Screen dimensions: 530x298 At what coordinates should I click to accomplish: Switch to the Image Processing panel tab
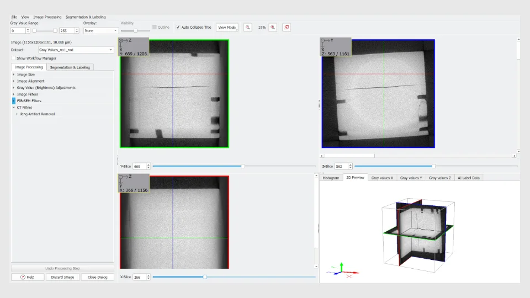pos(29,67)
